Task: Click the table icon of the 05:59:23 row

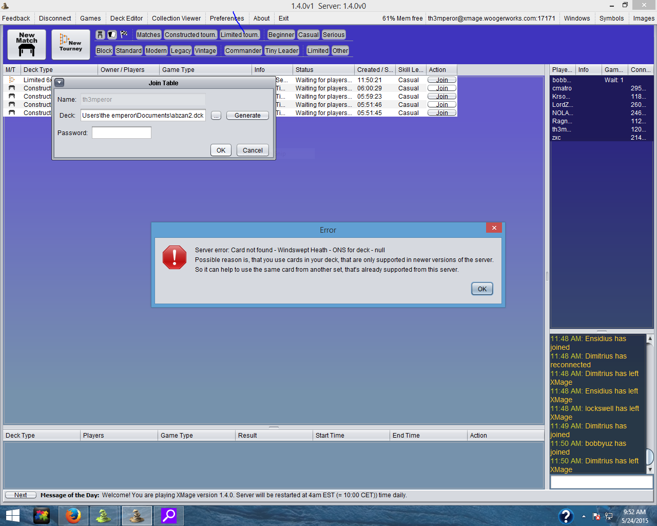Action: tap(11, 96)
